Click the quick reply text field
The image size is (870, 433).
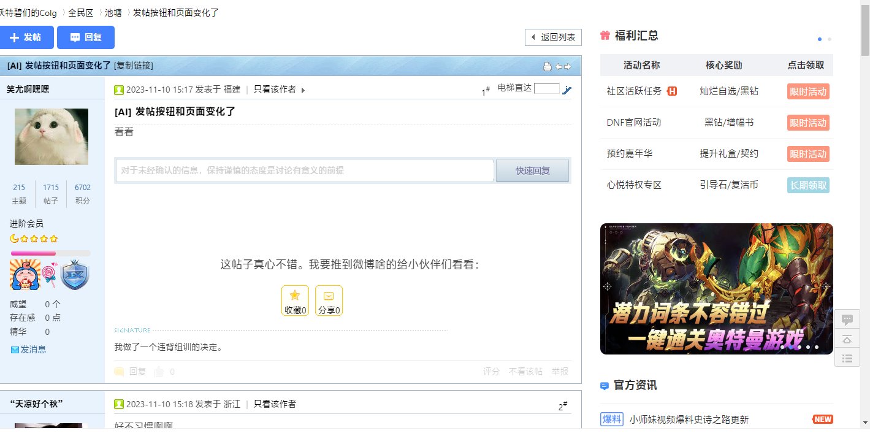click(x=305, y=171)
